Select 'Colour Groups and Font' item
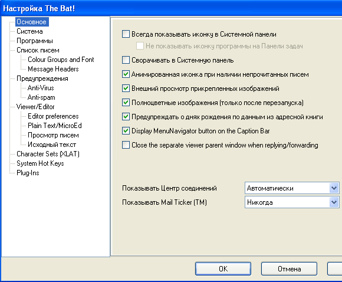This screenshot has width=342, height=282. [x=61, y=60]
